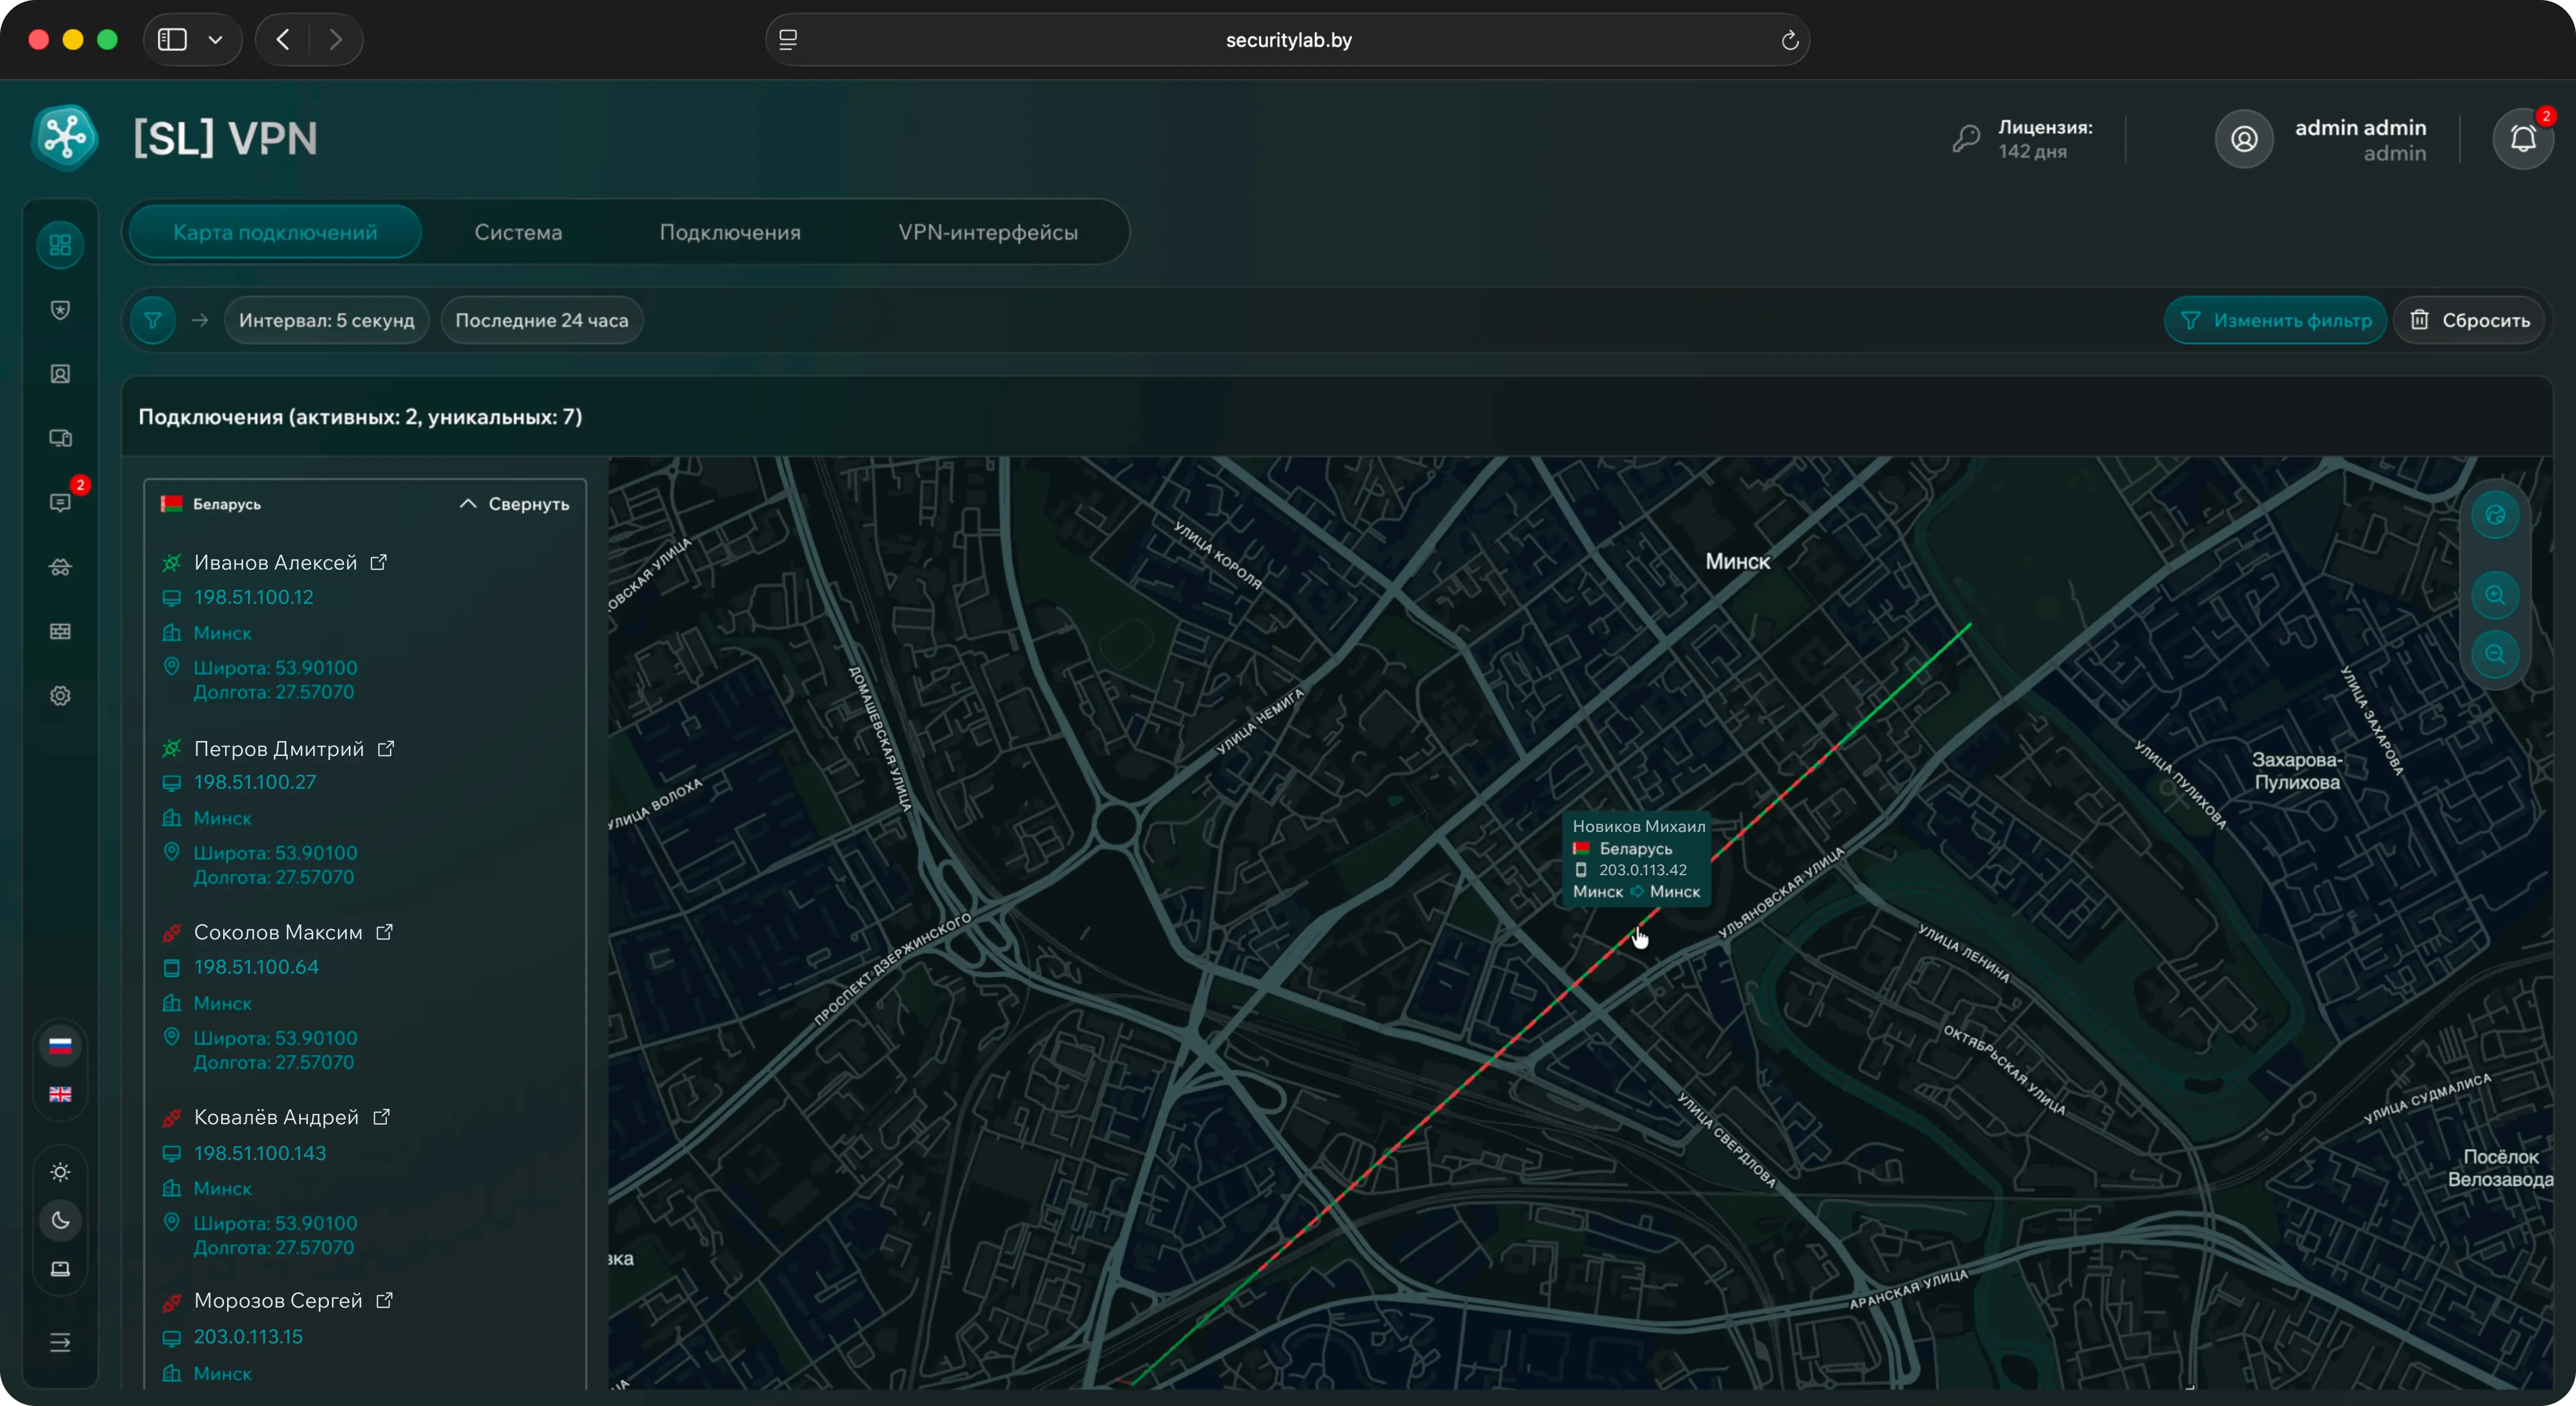Toggle the browser sidebar panel
Viewport: 2576px width, 1406px height.
pyautogui.click(x=172, y=39)
